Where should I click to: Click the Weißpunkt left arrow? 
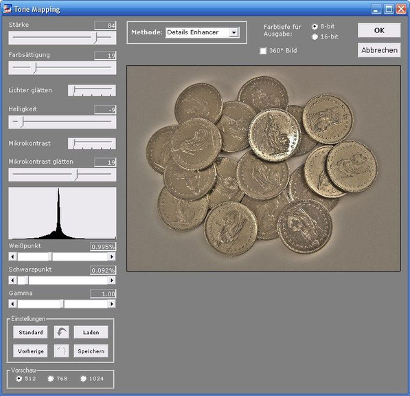click(x=12, y=256)
